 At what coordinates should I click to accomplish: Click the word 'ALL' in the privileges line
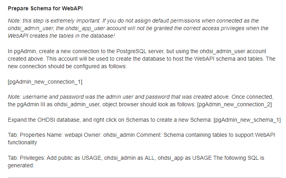[150, 158]
